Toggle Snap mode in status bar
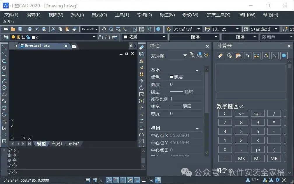Screen dimensions: 294x184 (x=87, y=180)
